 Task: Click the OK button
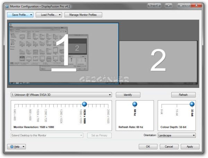coord(148,147)
